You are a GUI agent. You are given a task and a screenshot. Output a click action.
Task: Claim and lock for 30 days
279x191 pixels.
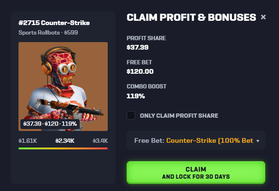tap(196, 173)
